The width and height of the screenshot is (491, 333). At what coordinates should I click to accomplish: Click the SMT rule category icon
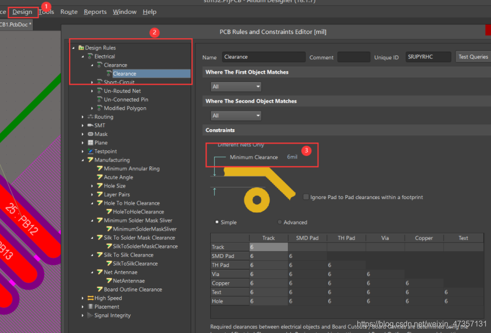point(91,125)
